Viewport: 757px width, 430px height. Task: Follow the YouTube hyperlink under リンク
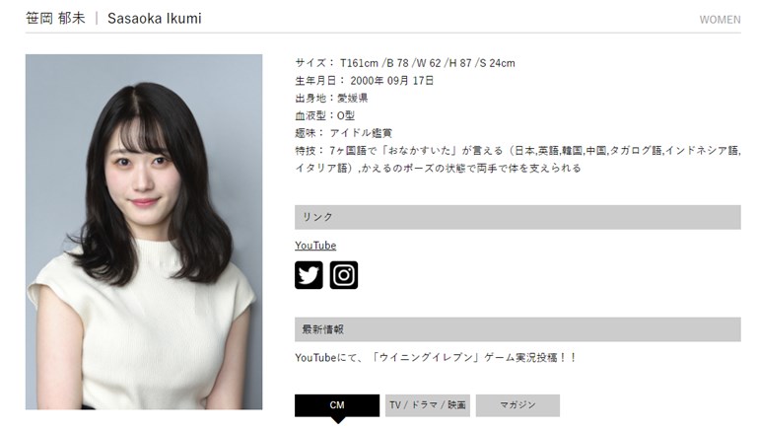(315, 246)
